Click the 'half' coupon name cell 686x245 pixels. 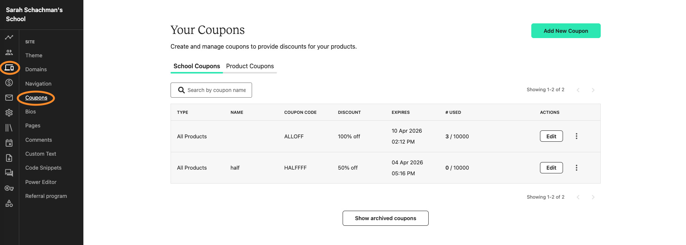(x=235, y=168)
